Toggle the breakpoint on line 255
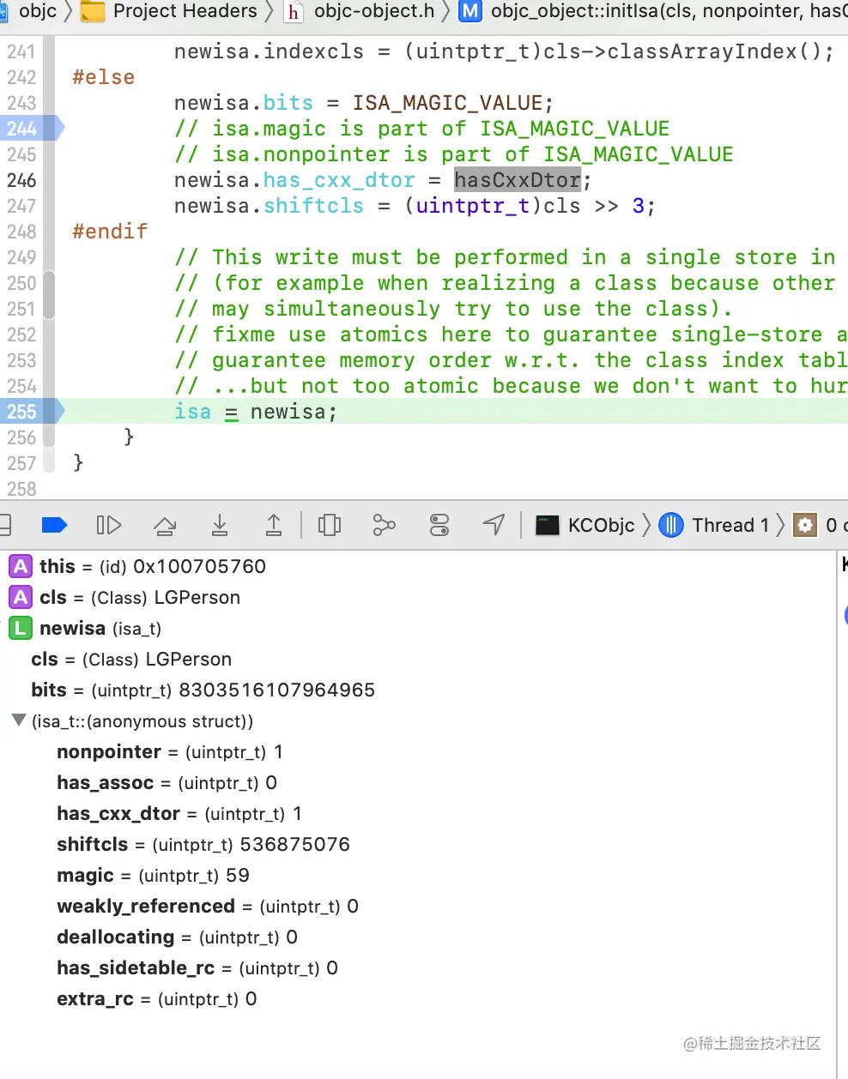The height and width of the screenshot is (1079, 848). pos(31,412)
